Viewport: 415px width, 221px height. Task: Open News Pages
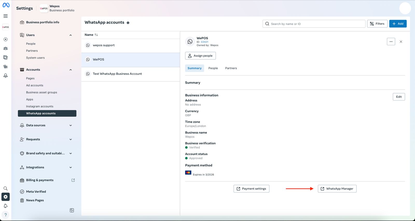(x=35, y=200)
